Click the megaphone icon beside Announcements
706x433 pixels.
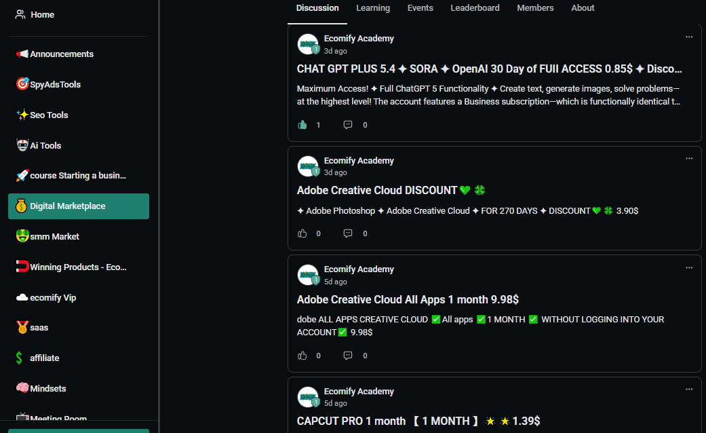(22, 54)
